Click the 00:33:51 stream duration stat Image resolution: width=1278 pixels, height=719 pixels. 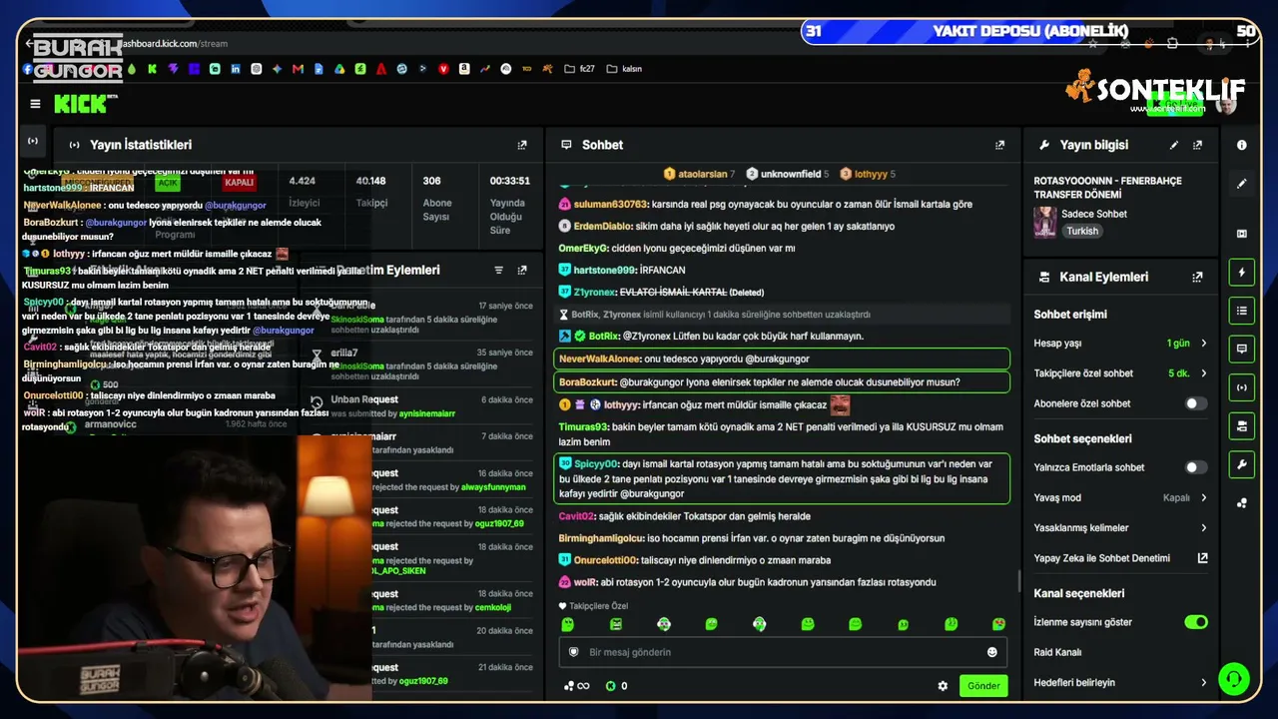click(x=509, y=205)
